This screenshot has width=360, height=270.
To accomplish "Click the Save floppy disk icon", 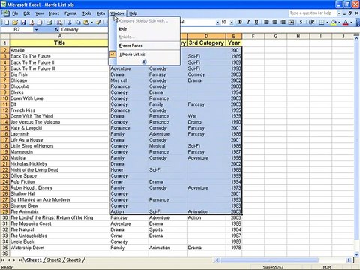I will (x=23, y=22).
